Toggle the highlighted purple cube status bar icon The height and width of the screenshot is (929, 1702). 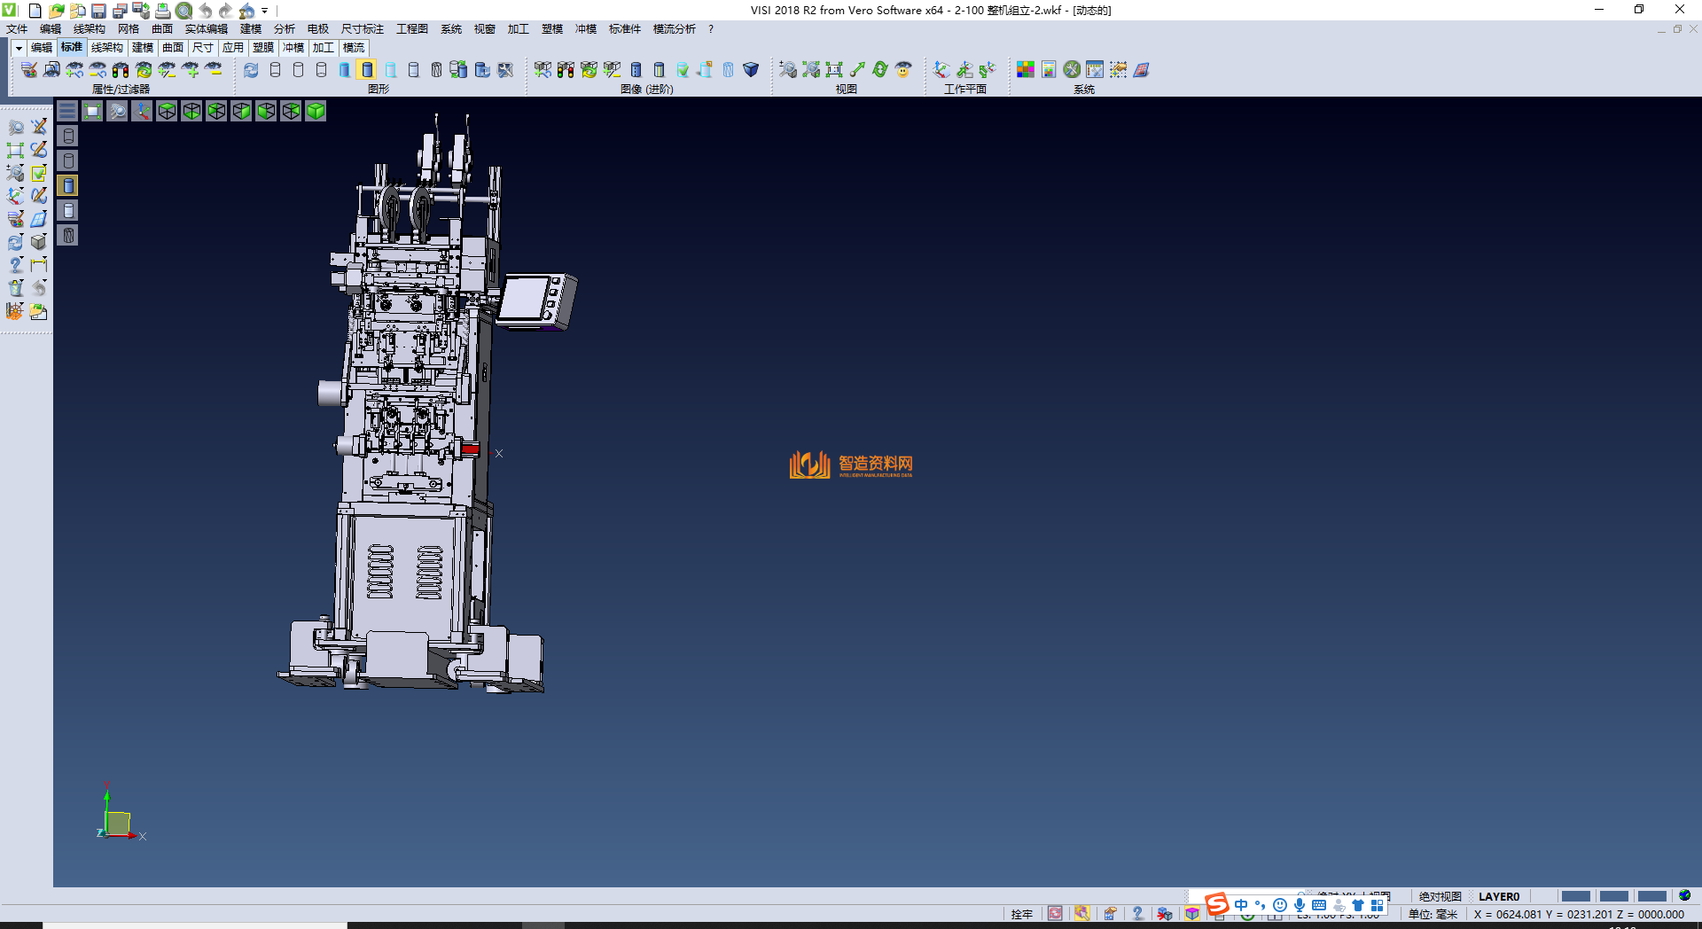pos(1192,914)
